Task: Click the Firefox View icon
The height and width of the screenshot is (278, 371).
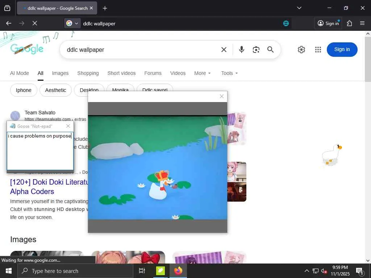Action: pos(7,8)
